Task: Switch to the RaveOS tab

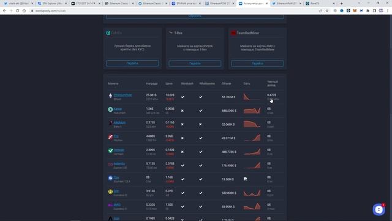Action: (320, 4)
